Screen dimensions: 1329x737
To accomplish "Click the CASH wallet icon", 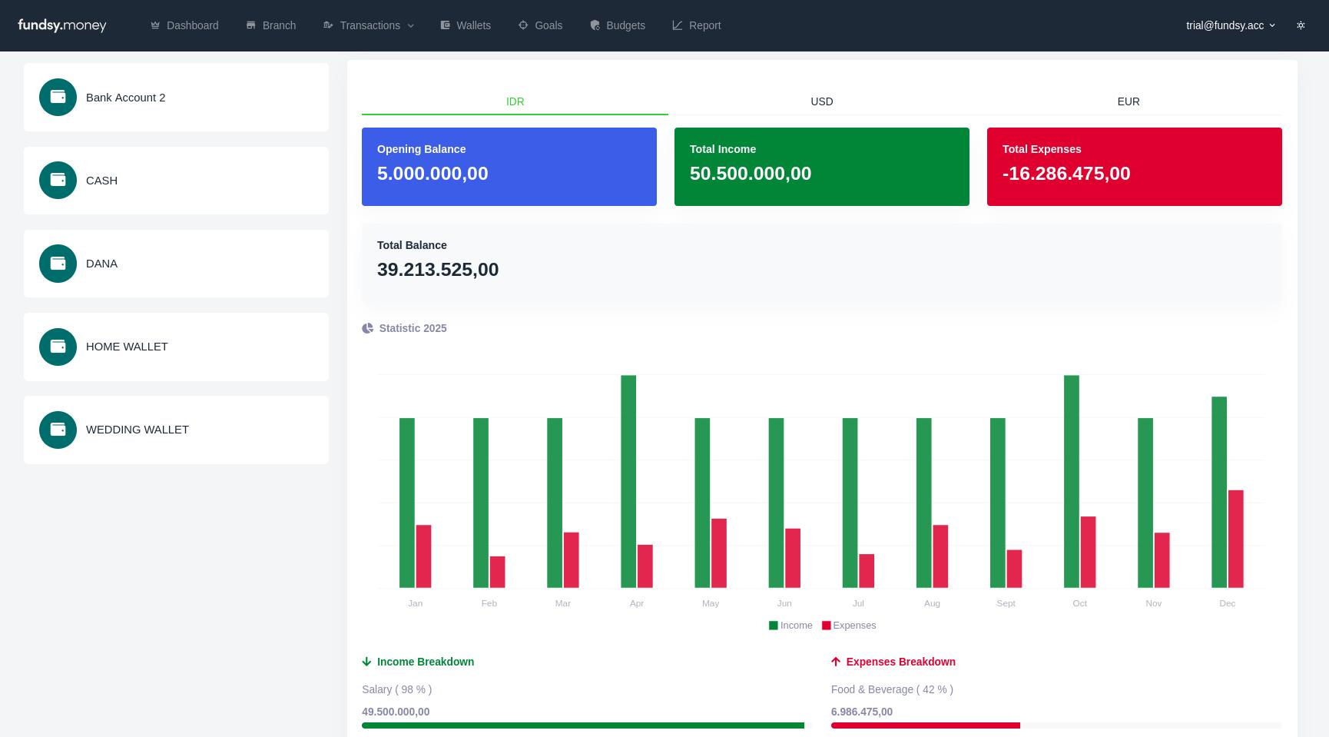I will coord(58,181).
